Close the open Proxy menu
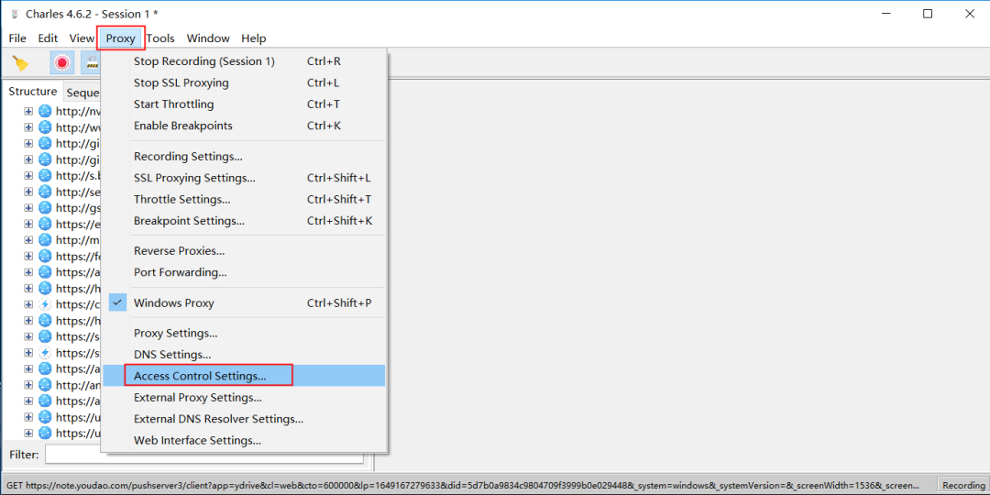 (x=121, y=38)
